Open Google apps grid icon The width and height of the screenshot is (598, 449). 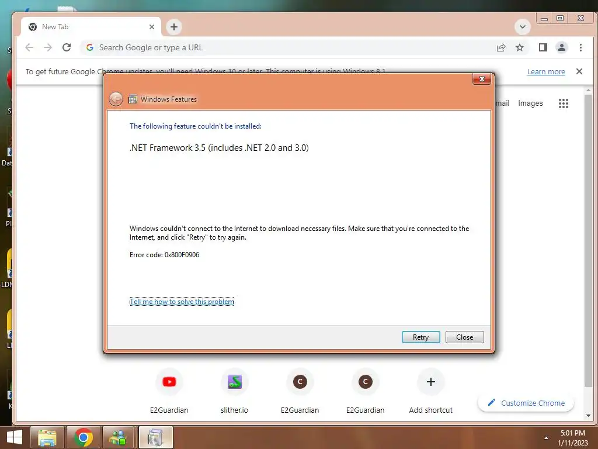564,103
